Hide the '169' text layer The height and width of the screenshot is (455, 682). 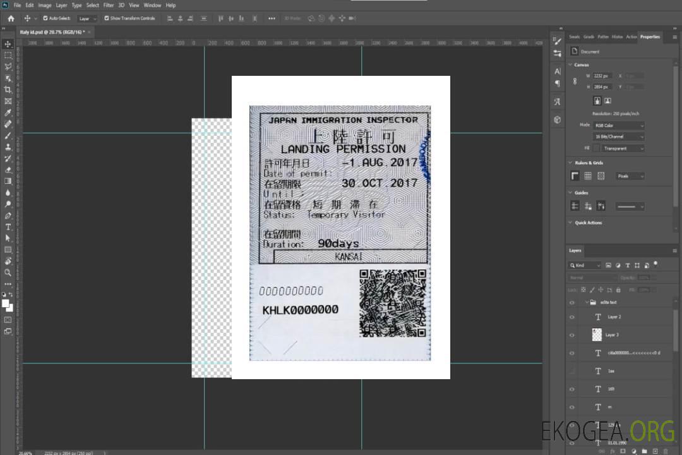click(x=572, y=389)
